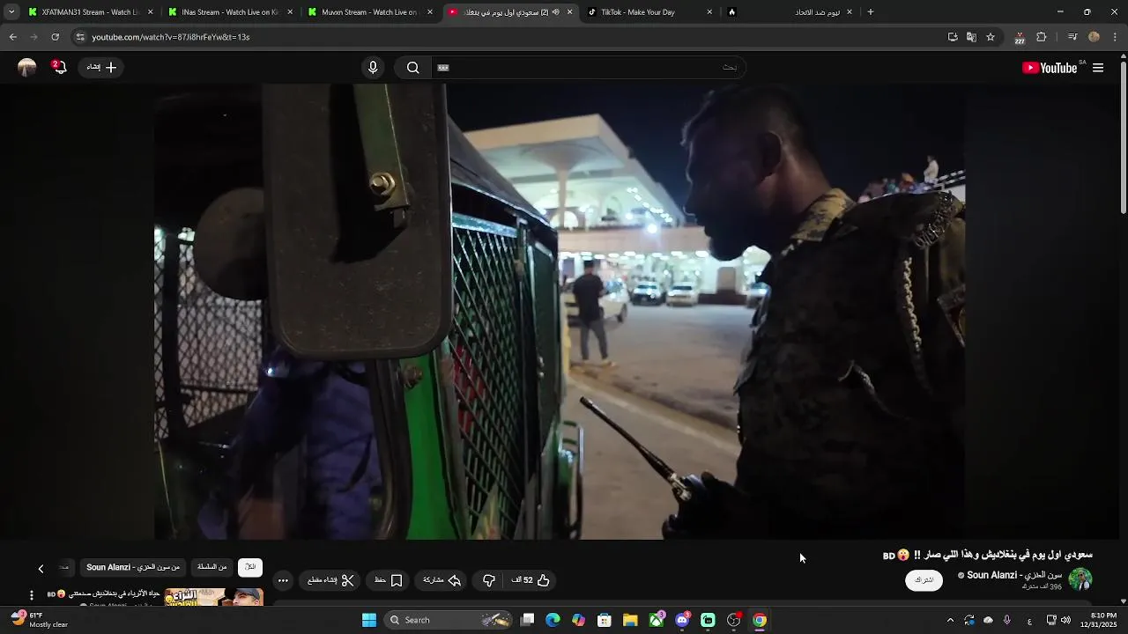Screen dimensions: 1128x634
Task: Save the video with the bookmark button
Action: click(x=389, y=580)
